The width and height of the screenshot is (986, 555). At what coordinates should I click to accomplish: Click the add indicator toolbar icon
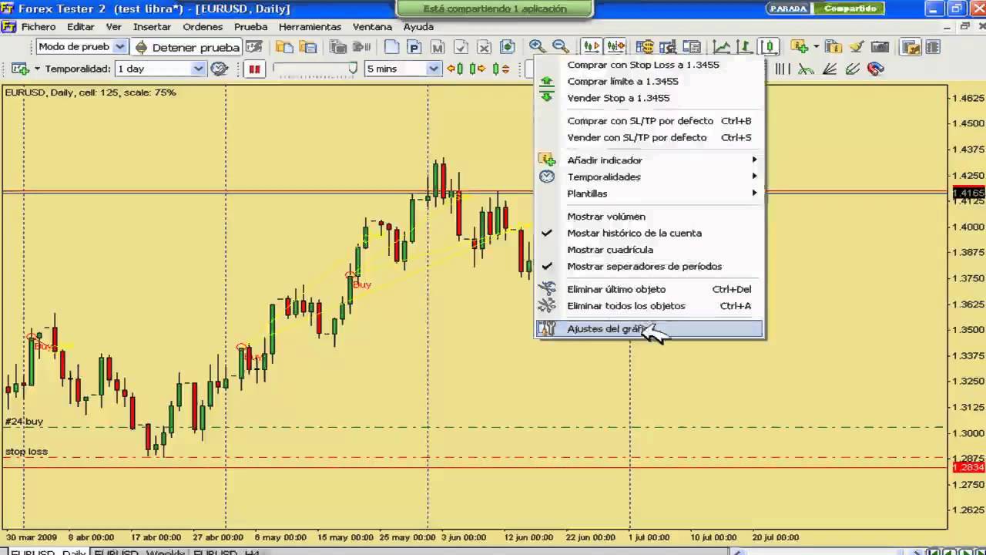point(798,46)
